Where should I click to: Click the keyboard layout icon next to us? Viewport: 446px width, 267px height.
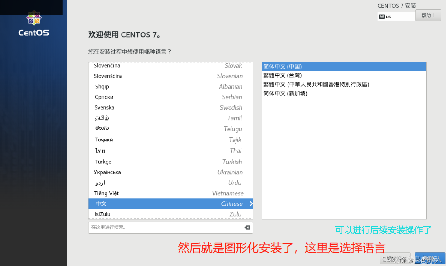[x=381, y=17]
